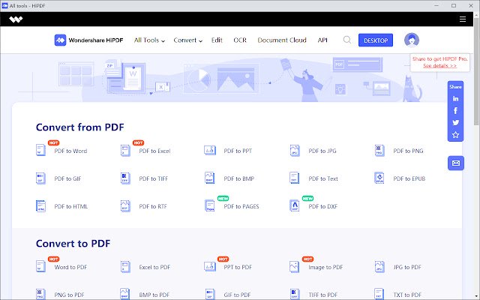Click the PDF to PPT file icon
This screenshot has width=480, height=300.
coord(210,150)
